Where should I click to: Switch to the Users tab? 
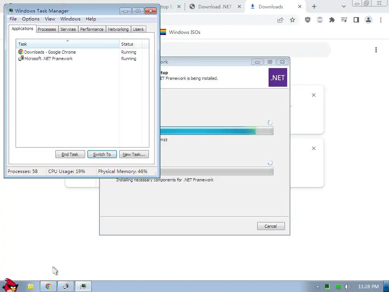(x=138, y=29)
